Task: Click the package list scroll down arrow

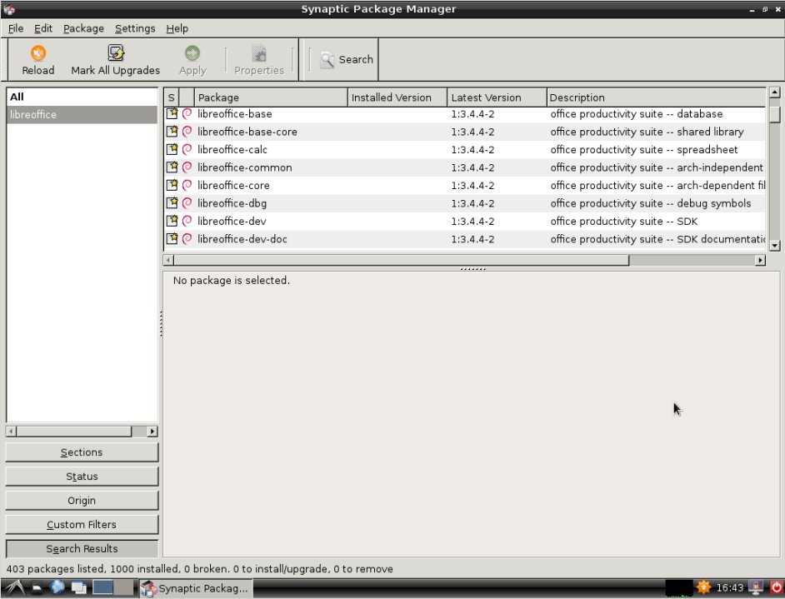Action: point(774,245)
